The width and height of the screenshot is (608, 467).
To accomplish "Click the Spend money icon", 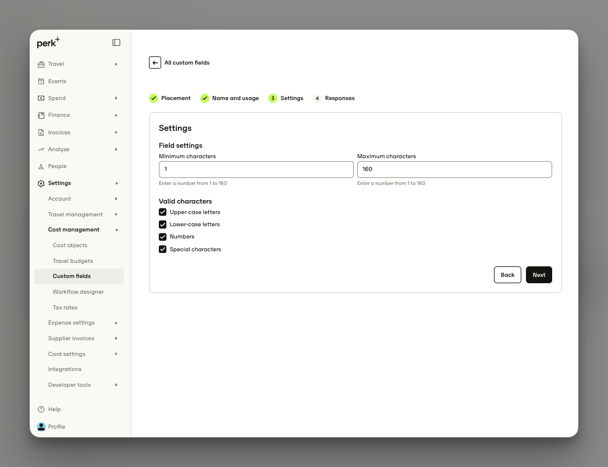I will pos(41,98).
